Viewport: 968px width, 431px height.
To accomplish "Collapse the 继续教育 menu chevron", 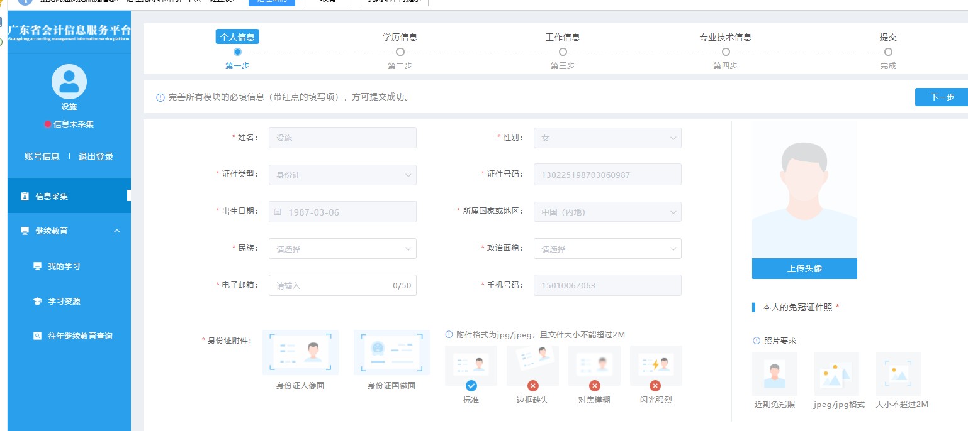I will pyautogui.click(x=116, y=231).
